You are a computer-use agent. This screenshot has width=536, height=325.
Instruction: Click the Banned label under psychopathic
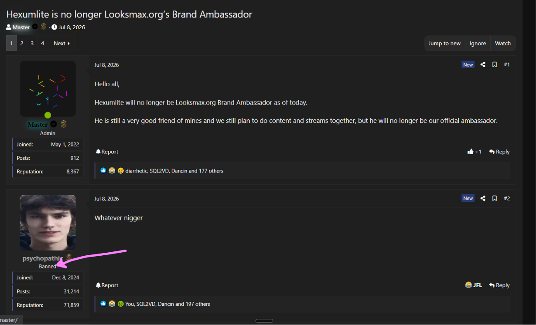(x=48, y=266)
